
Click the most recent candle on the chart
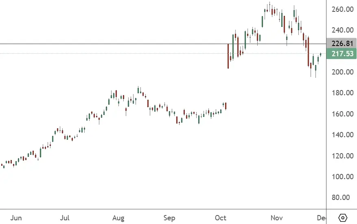coord(321,54)
